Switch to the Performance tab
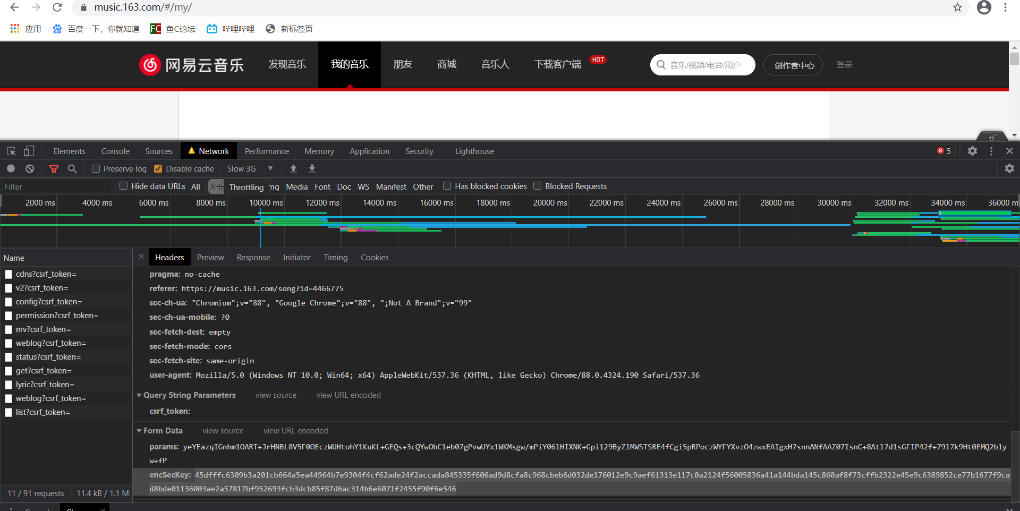 click(x=267, y=151)
